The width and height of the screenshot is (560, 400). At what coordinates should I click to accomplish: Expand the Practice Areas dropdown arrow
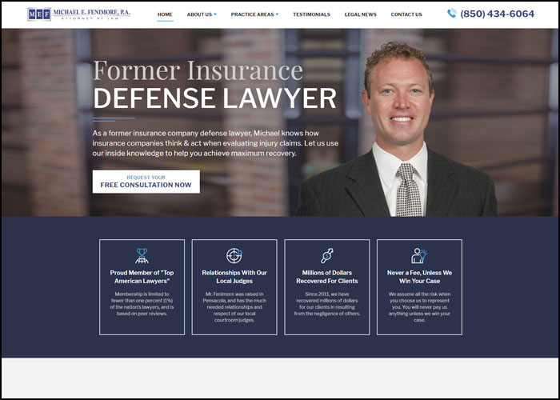click(x=277, y=14)
